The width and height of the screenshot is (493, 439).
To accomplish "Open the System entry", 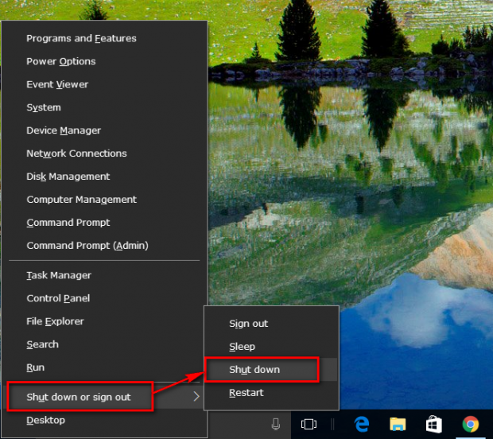I will tap(104, 107).
